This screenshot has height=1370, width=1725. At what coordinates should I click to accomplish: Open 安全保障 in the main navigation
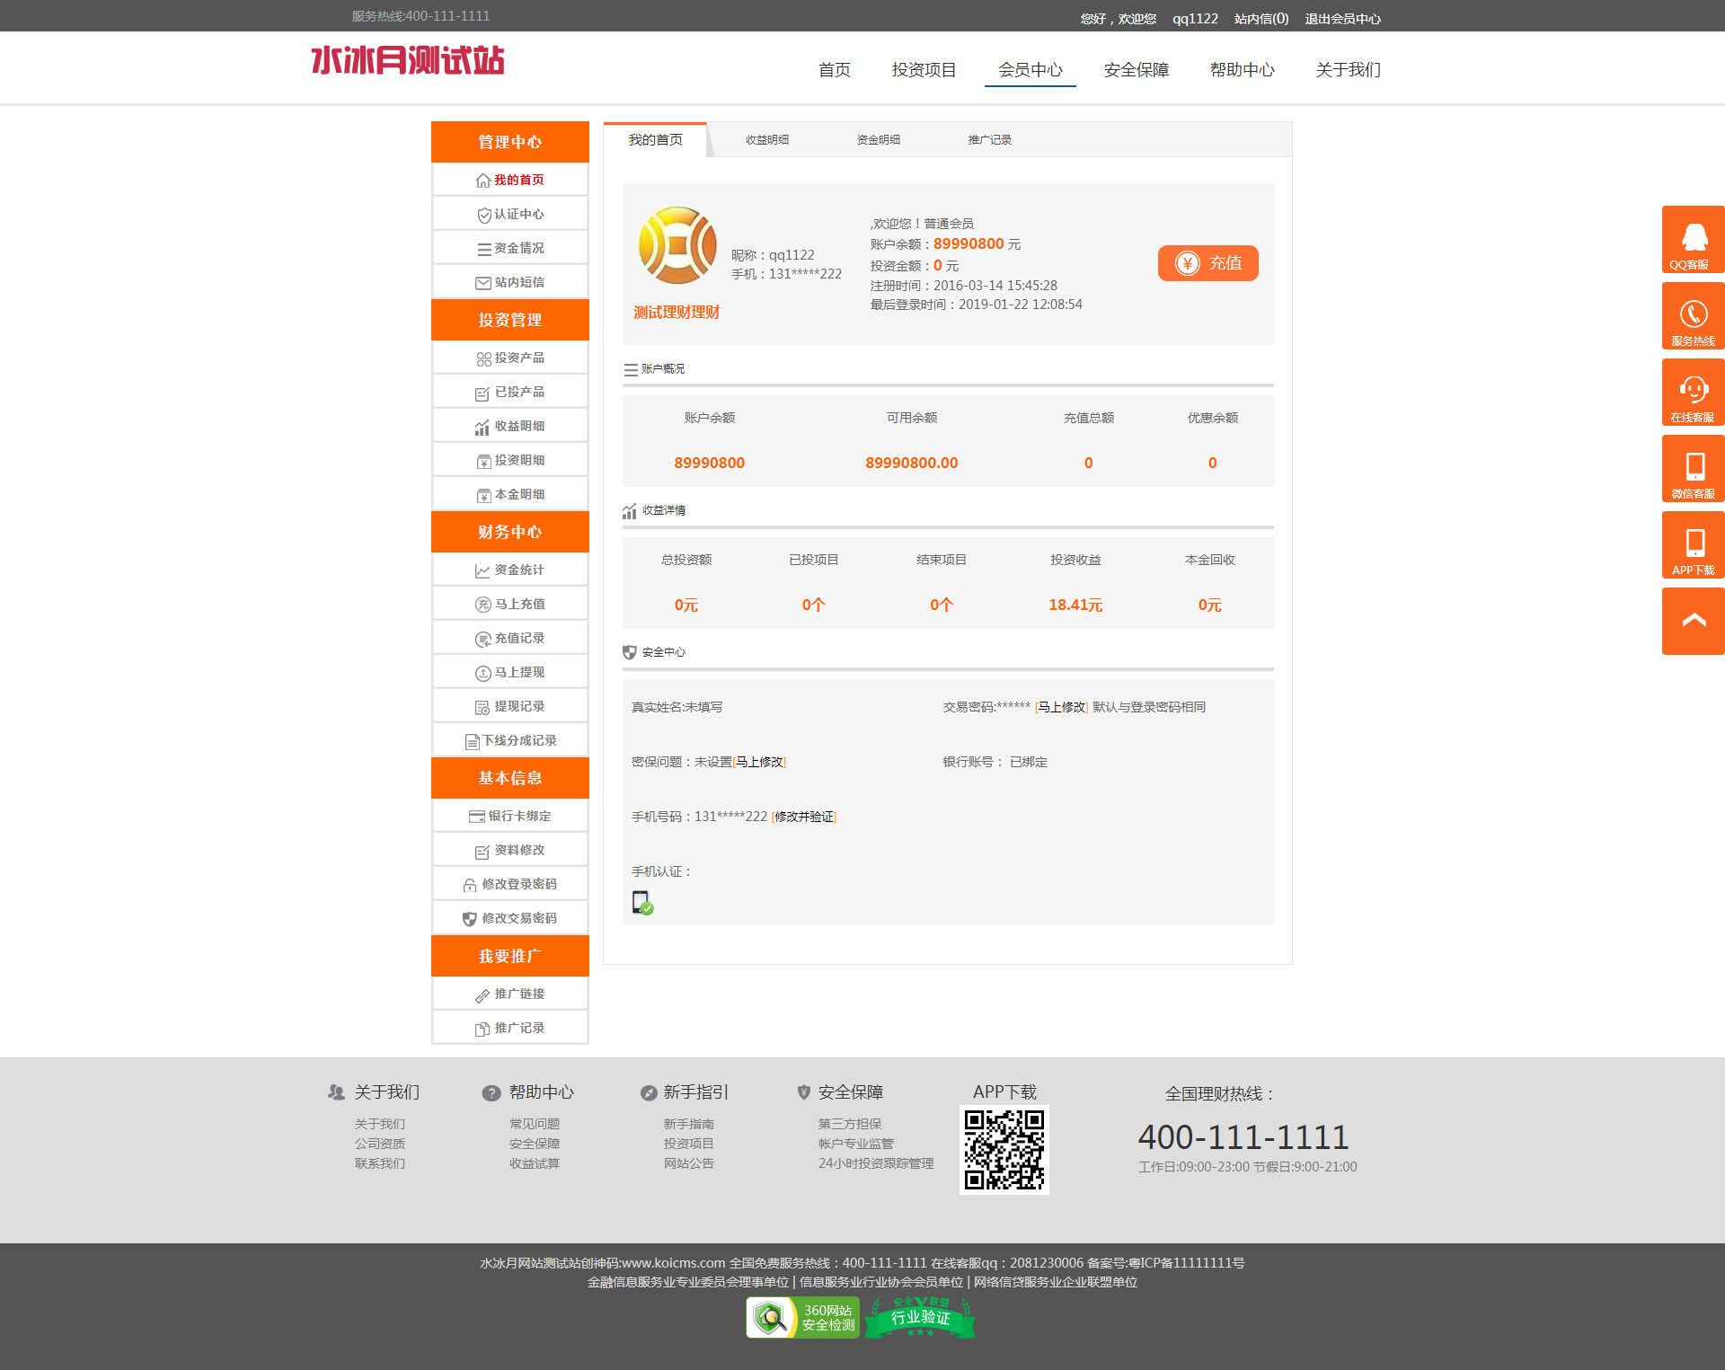point(1137,70)
